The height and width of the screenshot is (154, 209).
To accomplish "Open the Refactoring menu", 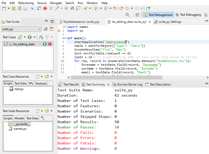I will pos(26,3).
